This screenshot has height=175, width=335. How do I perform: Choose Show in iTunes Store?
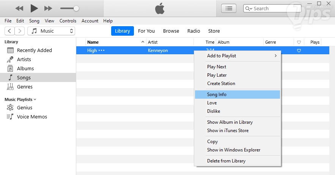click(x=237, y=131)
